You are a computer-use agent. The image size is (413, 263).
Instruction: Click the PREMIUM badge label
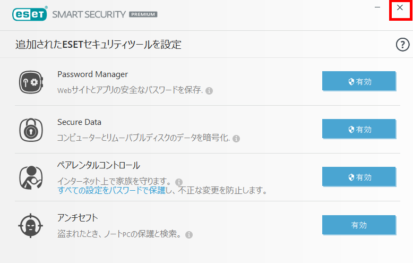click(143, 14)
